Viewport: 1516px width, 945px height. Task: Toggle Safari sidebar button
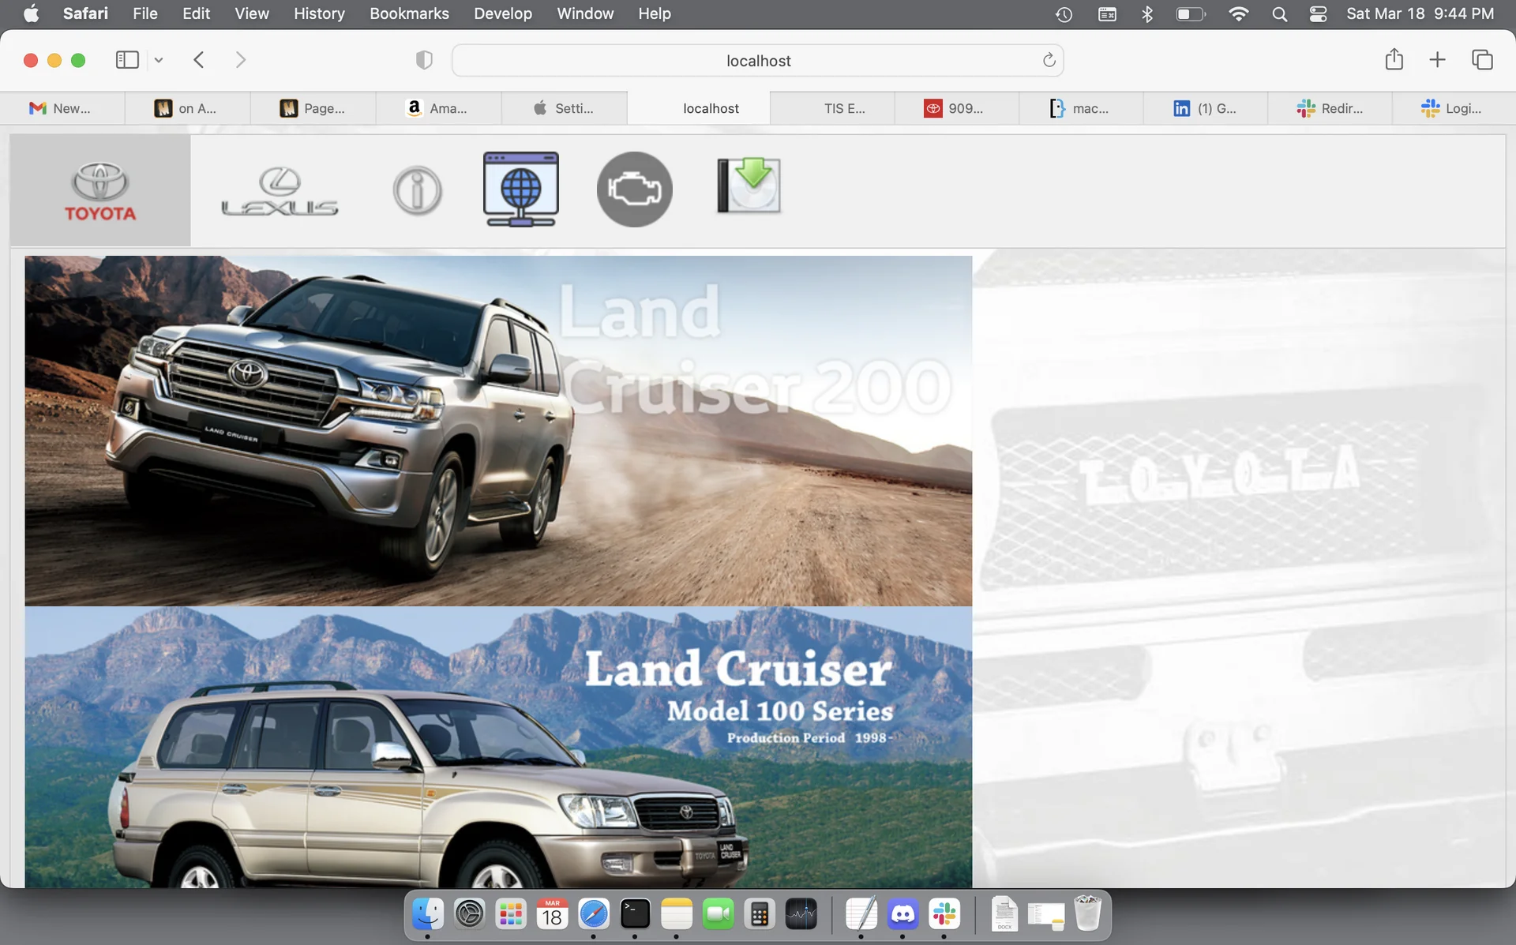pos(127,60)
